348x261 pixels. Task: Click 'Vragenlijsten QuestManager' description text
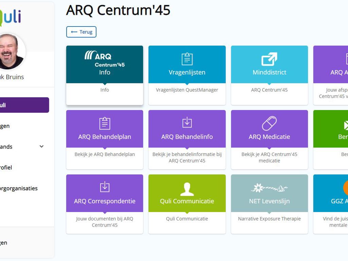tap(187, 90)
